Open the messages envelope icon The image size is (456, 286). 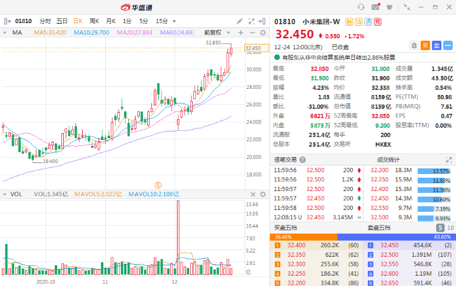click(x=376, y=7)
